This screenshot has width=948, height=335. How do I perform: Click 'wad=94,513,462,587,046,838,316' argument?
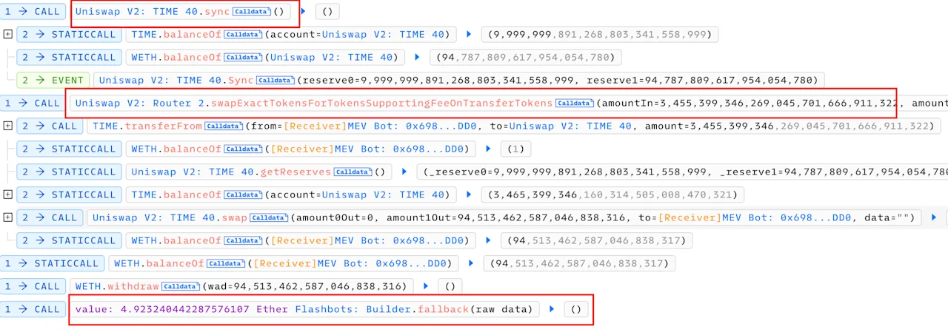(304, 287)
